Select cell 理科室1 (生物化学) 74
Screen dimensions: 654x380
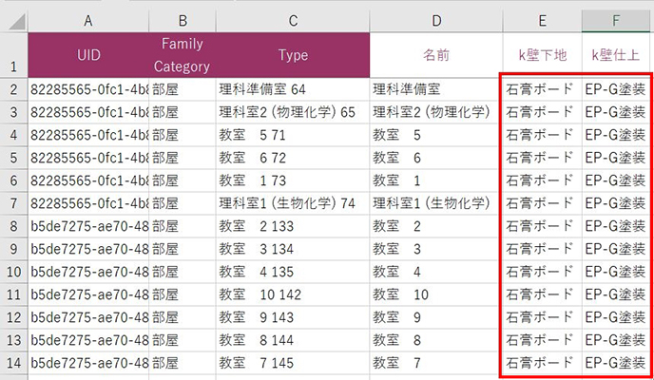(293, 203)
